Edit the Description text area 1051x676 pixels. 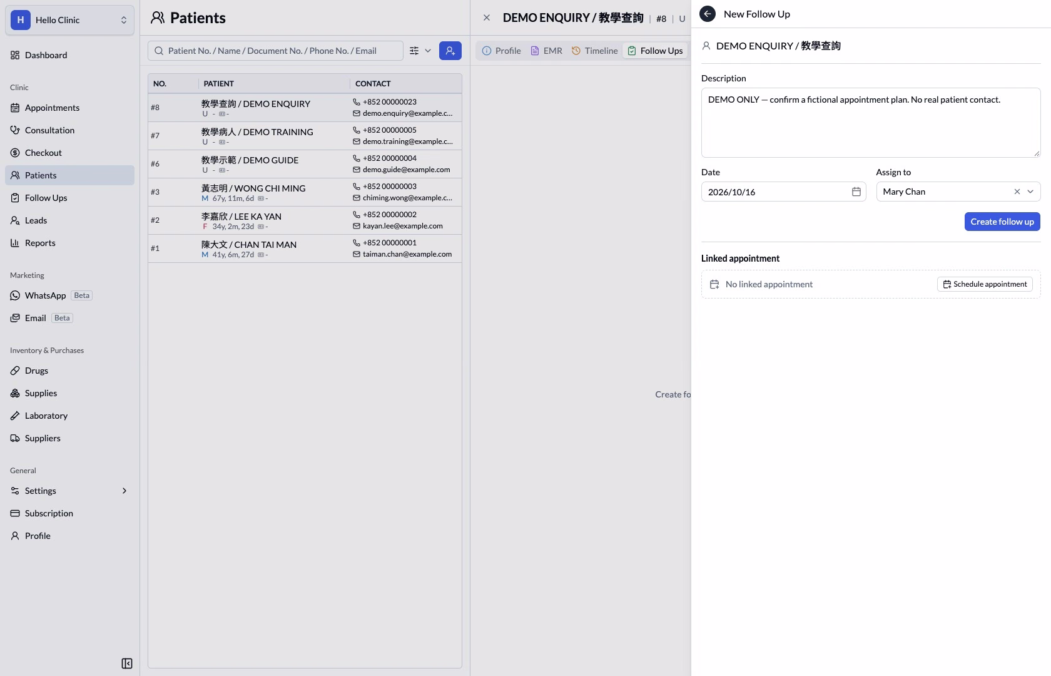[x=871, y=123]
